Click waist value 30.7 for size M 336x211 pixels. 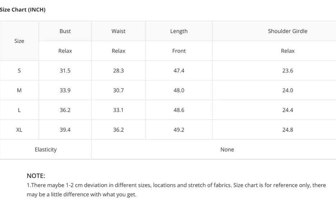(118, 91)
